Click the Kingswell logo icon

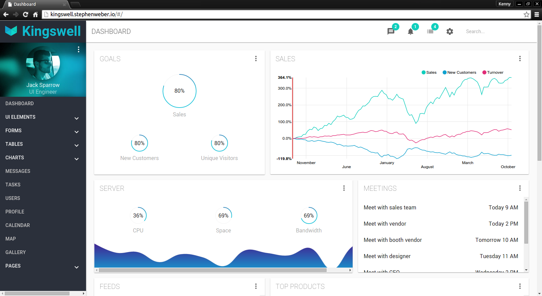(x=11, y=31)
